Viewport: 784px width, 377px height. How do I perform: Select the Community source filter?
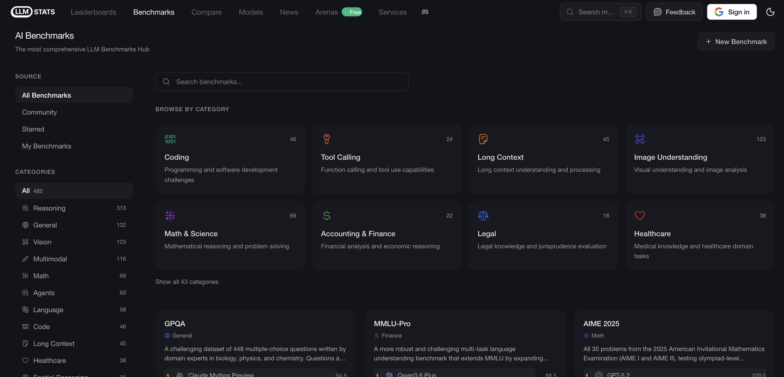coord(74,112)
